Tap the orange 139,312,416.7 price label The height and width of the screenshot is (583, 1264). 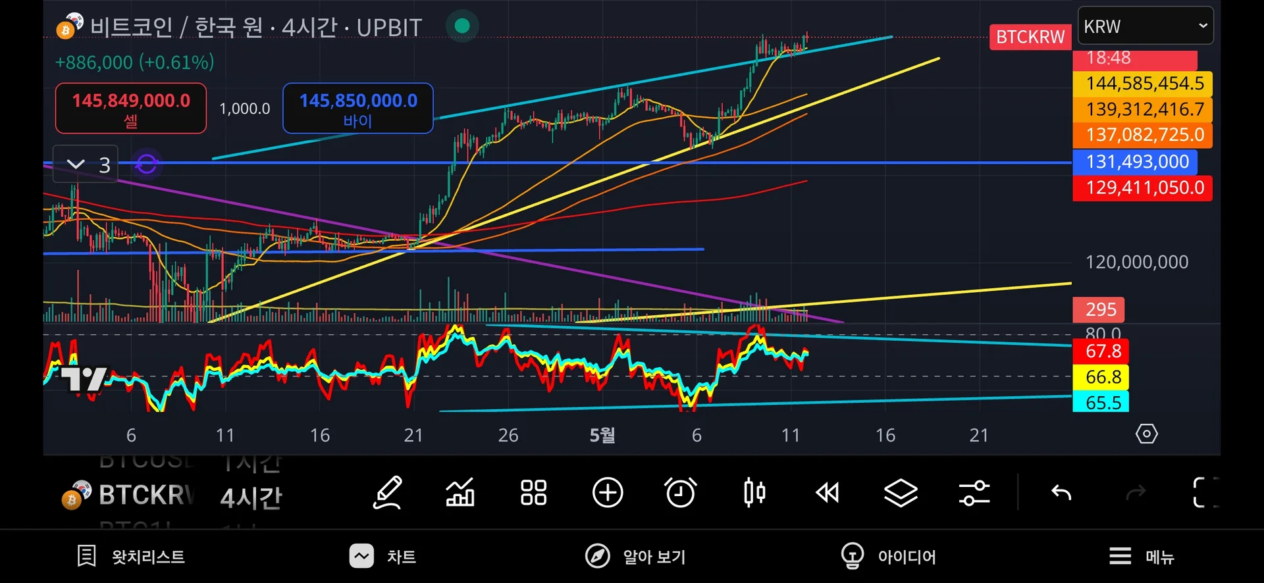(1143, 109)
